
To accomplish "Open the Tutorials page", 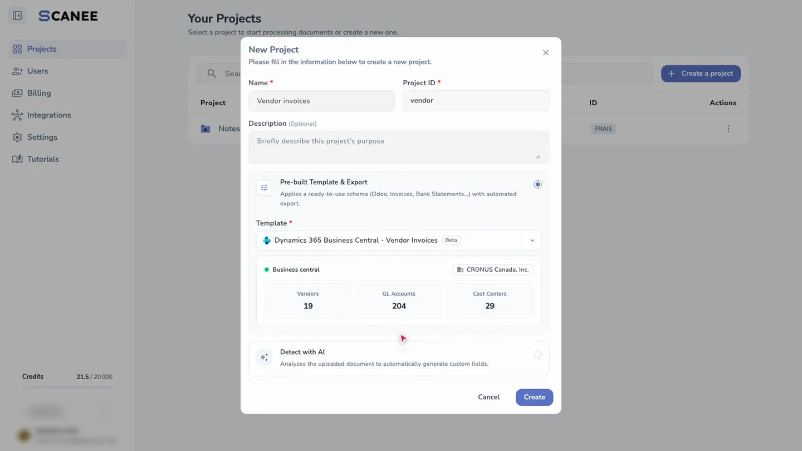I will [x=68, y=159].
